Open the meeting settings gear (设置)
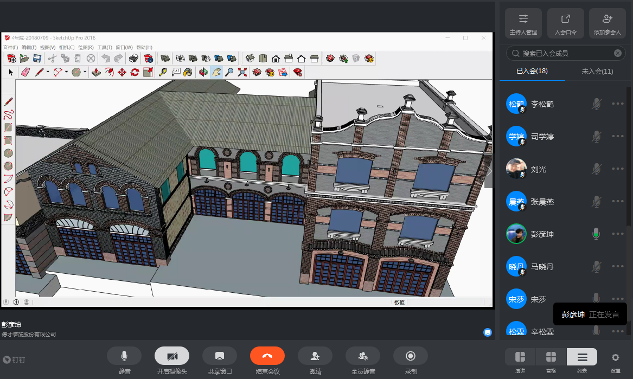 pos(615,357)
